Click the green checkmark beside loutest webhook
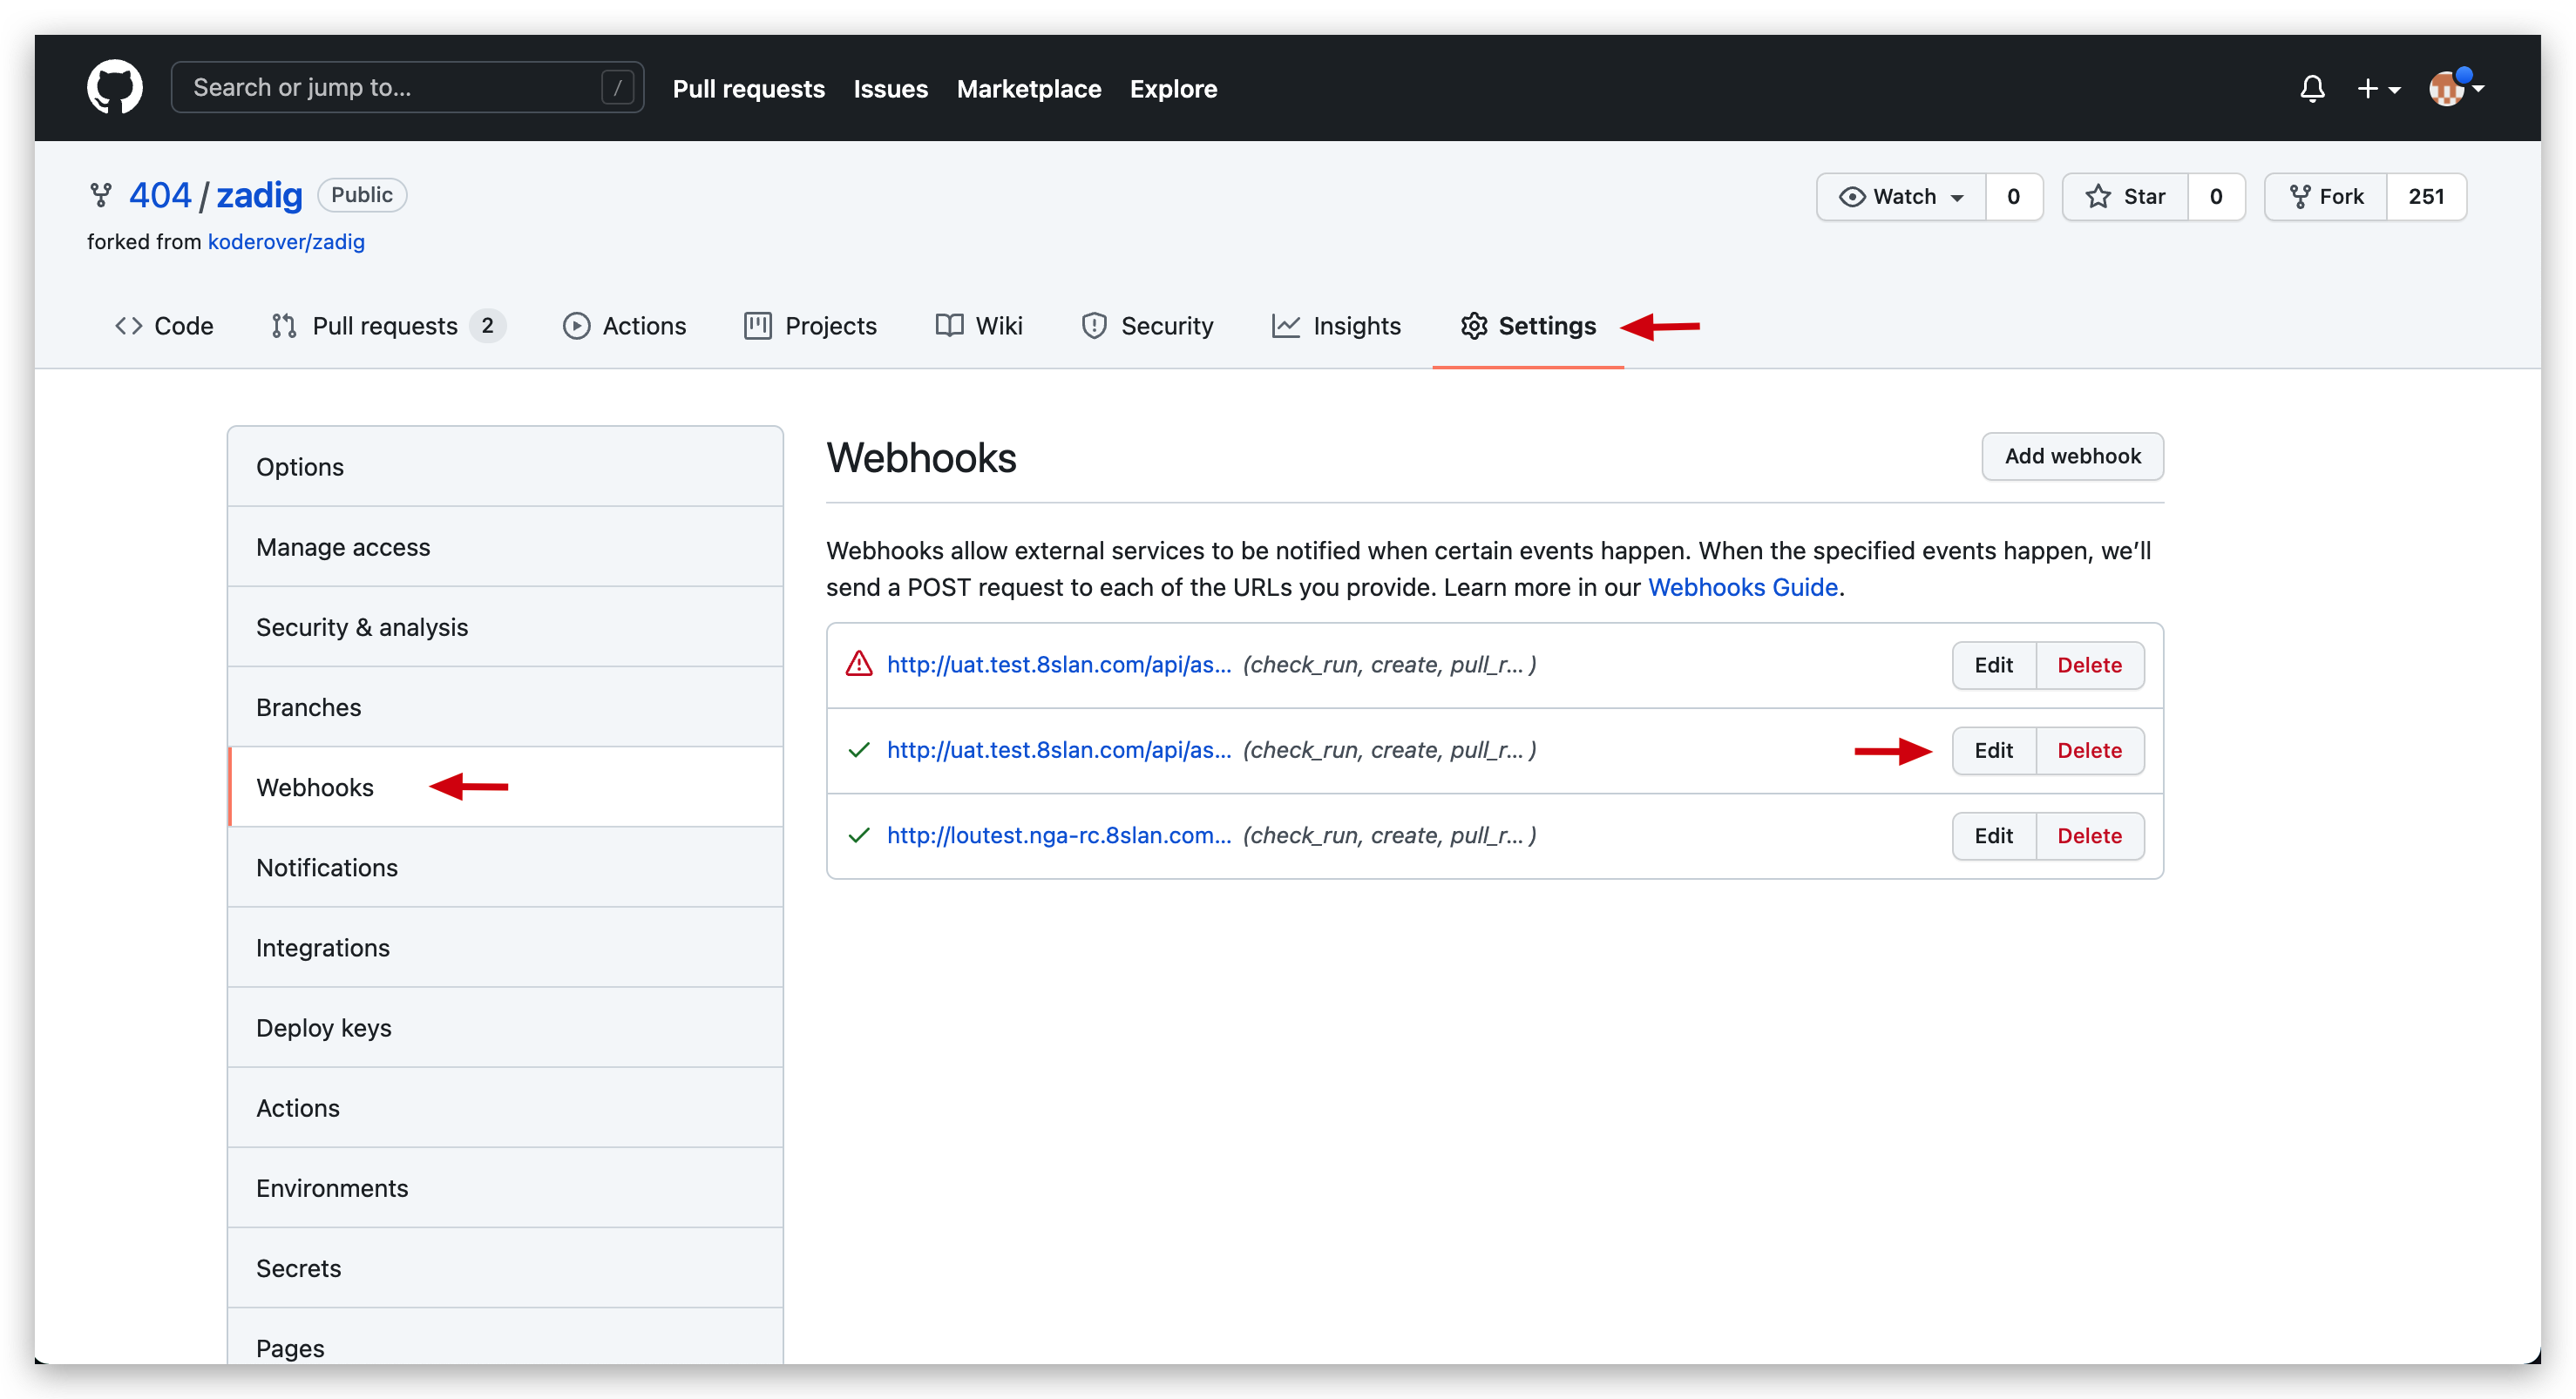This screenshot has height=1399, width=2576. click(x=859, y=835)
